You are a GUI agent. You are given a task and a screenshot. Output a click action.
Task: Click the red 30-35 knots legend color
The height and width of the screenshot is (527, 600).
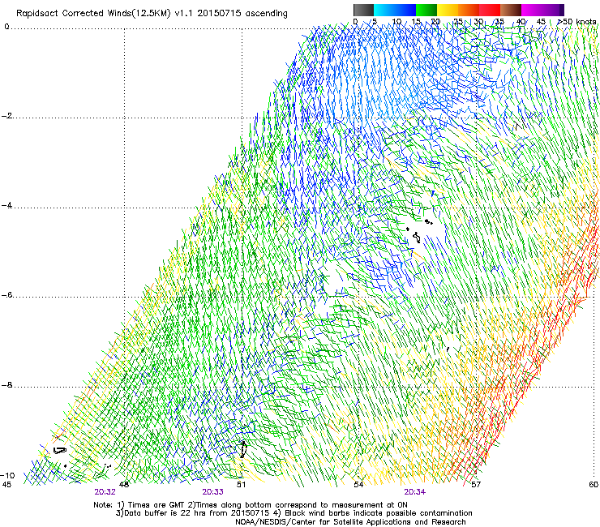coord(490,10)
